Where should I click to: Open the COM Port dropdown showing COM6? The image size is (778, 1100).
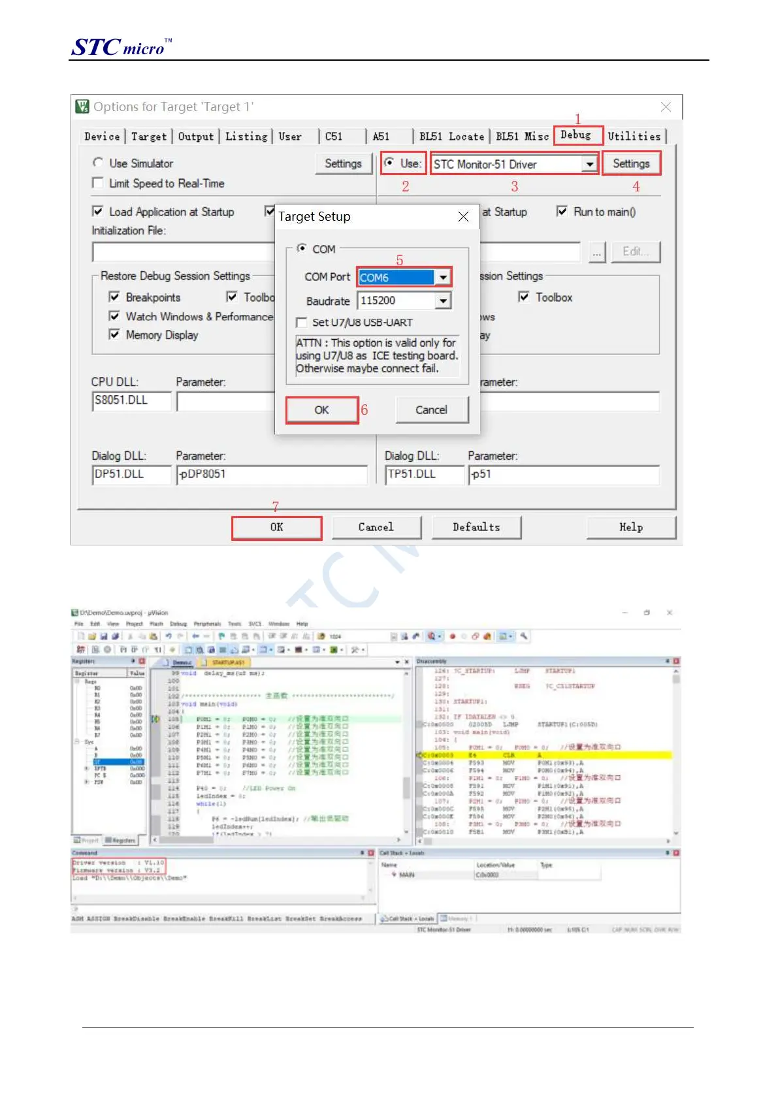[x=443, y=278]
